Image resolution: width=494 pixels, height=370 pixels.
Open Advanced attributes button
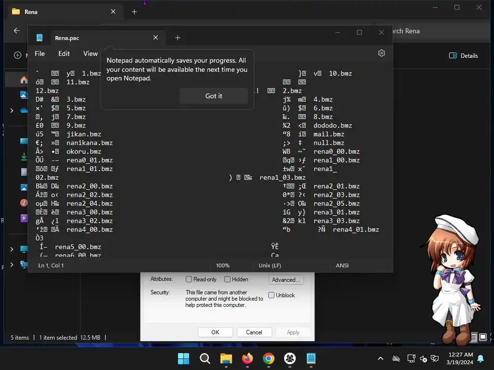[x=286, y=280]
